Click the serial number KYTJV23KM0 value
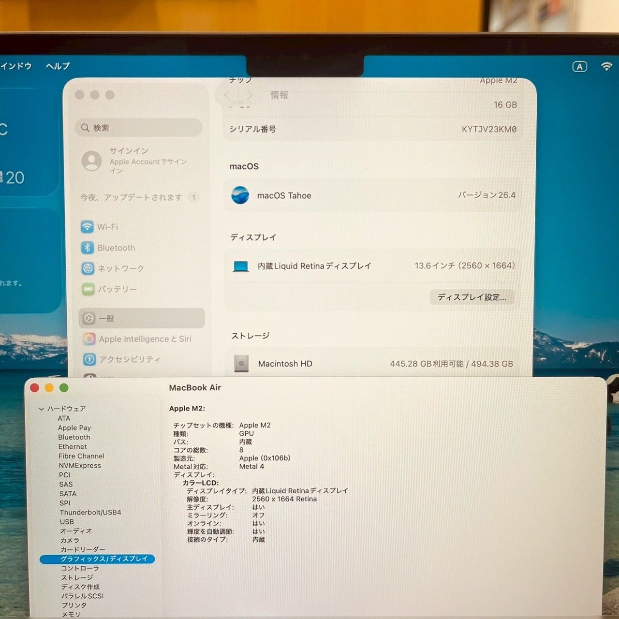Viewport: 619px width, 619px height. (x=489, y=129)
